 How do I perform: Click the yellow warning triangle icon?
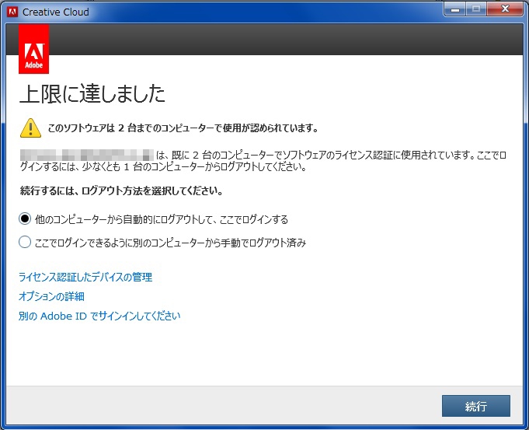pyautogui.click(x=30, y=128)
